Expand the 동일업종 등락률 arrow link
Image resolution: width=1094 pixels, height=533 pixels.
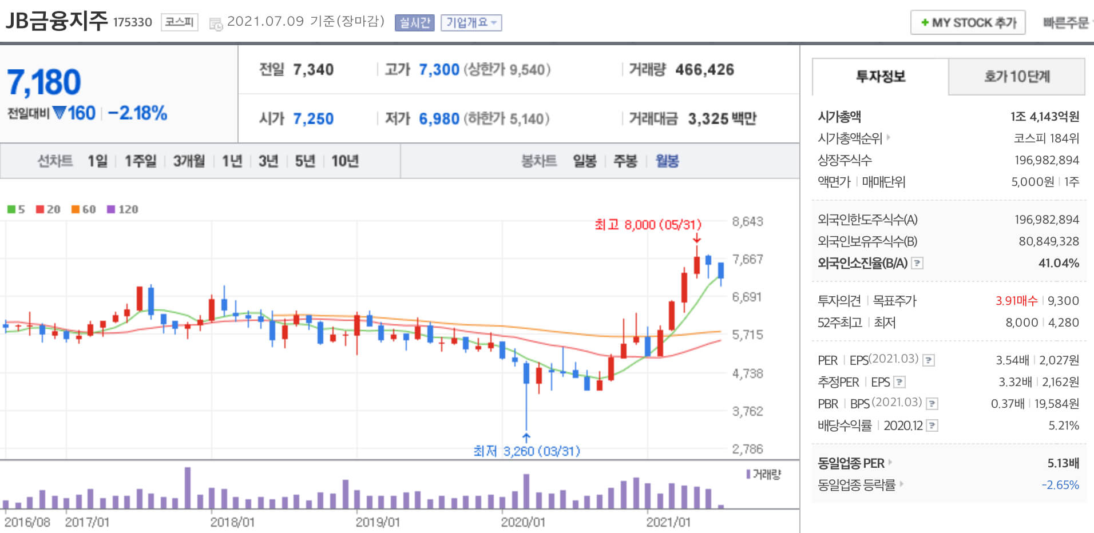pyautogui.click(x=902, y=484)
